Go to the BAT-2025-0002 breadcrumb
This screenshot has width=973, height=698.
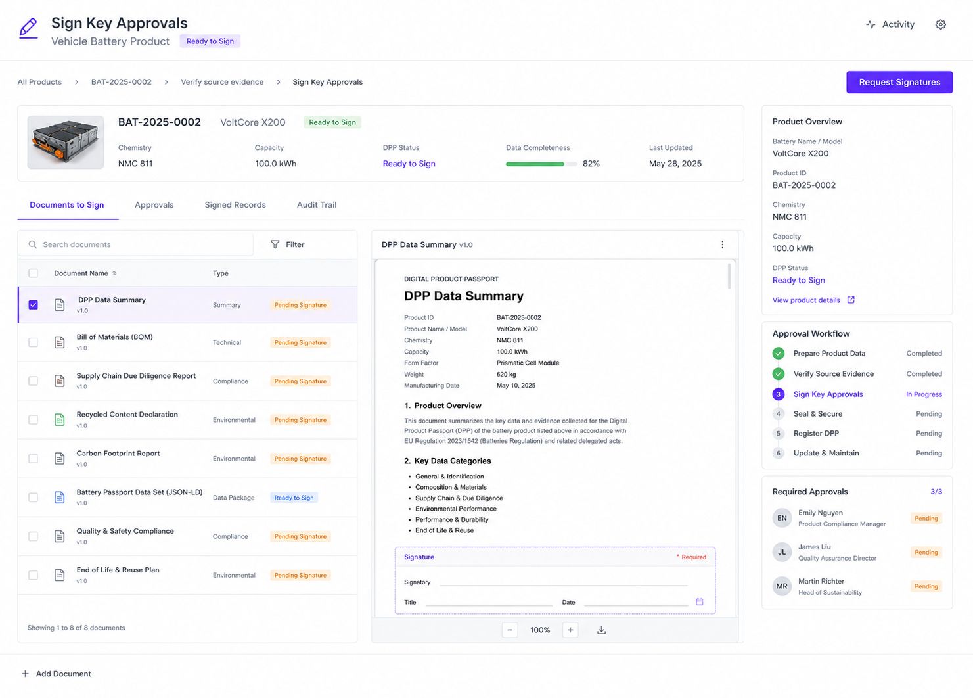122,82
